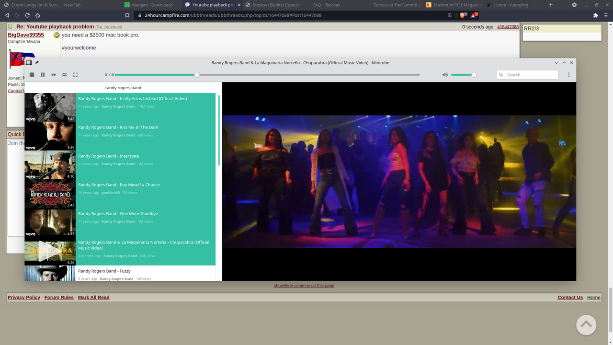
Task: Open gnefshn89 channel name
Action: tap(111, 193)
